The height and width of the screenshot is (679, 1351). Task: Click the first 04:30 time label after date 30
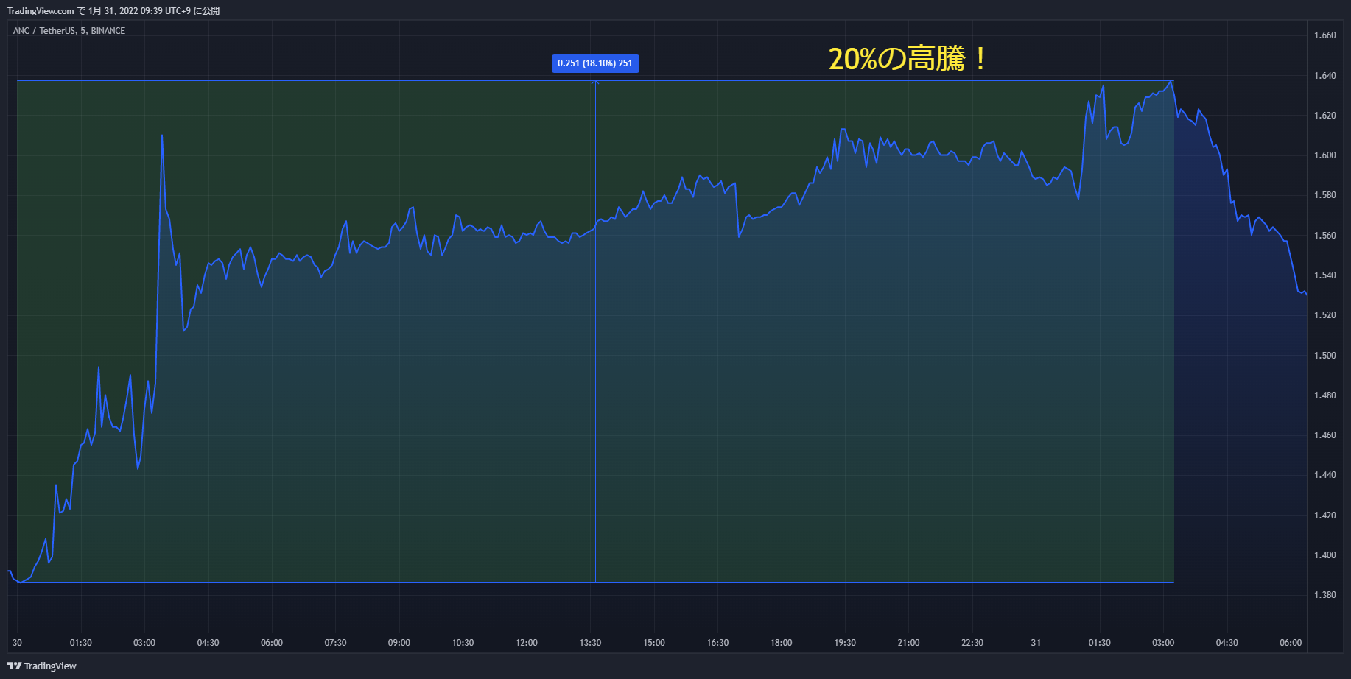[208, 643]
